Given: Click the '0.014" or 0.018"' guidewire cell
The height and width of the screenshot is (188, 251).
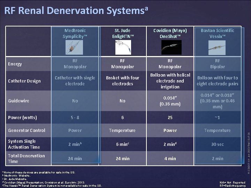Looking at the screenshot, I should [218, 101].
